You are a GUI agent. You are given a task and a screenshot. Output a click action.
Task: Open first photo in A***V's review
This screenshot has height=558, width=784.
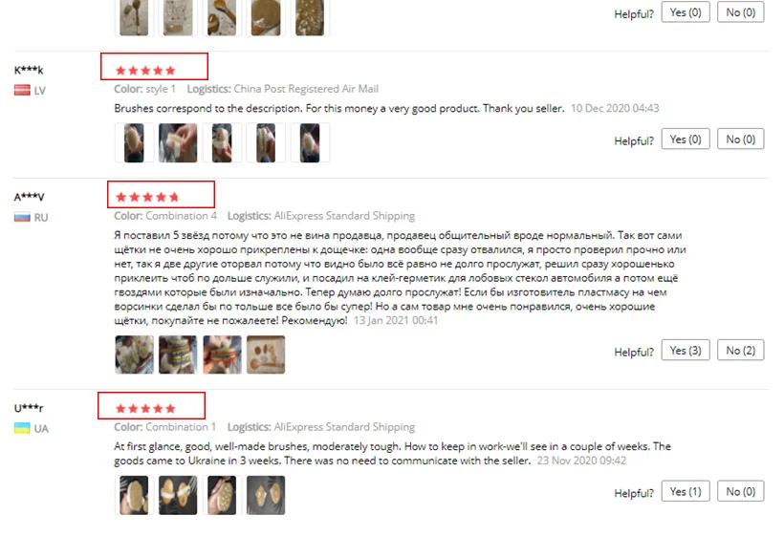[x=134, y=354]
